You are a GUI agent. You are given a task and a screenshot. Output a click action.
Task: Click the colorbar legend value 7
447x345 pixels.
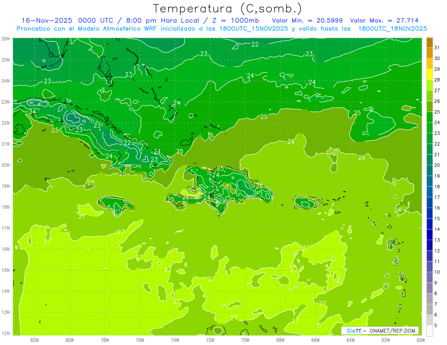point(435,304)
